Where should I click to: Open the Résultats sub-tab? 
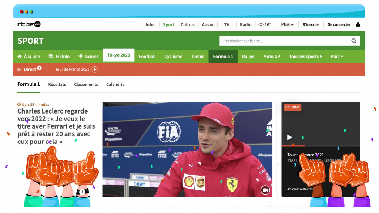coord(57,84)
